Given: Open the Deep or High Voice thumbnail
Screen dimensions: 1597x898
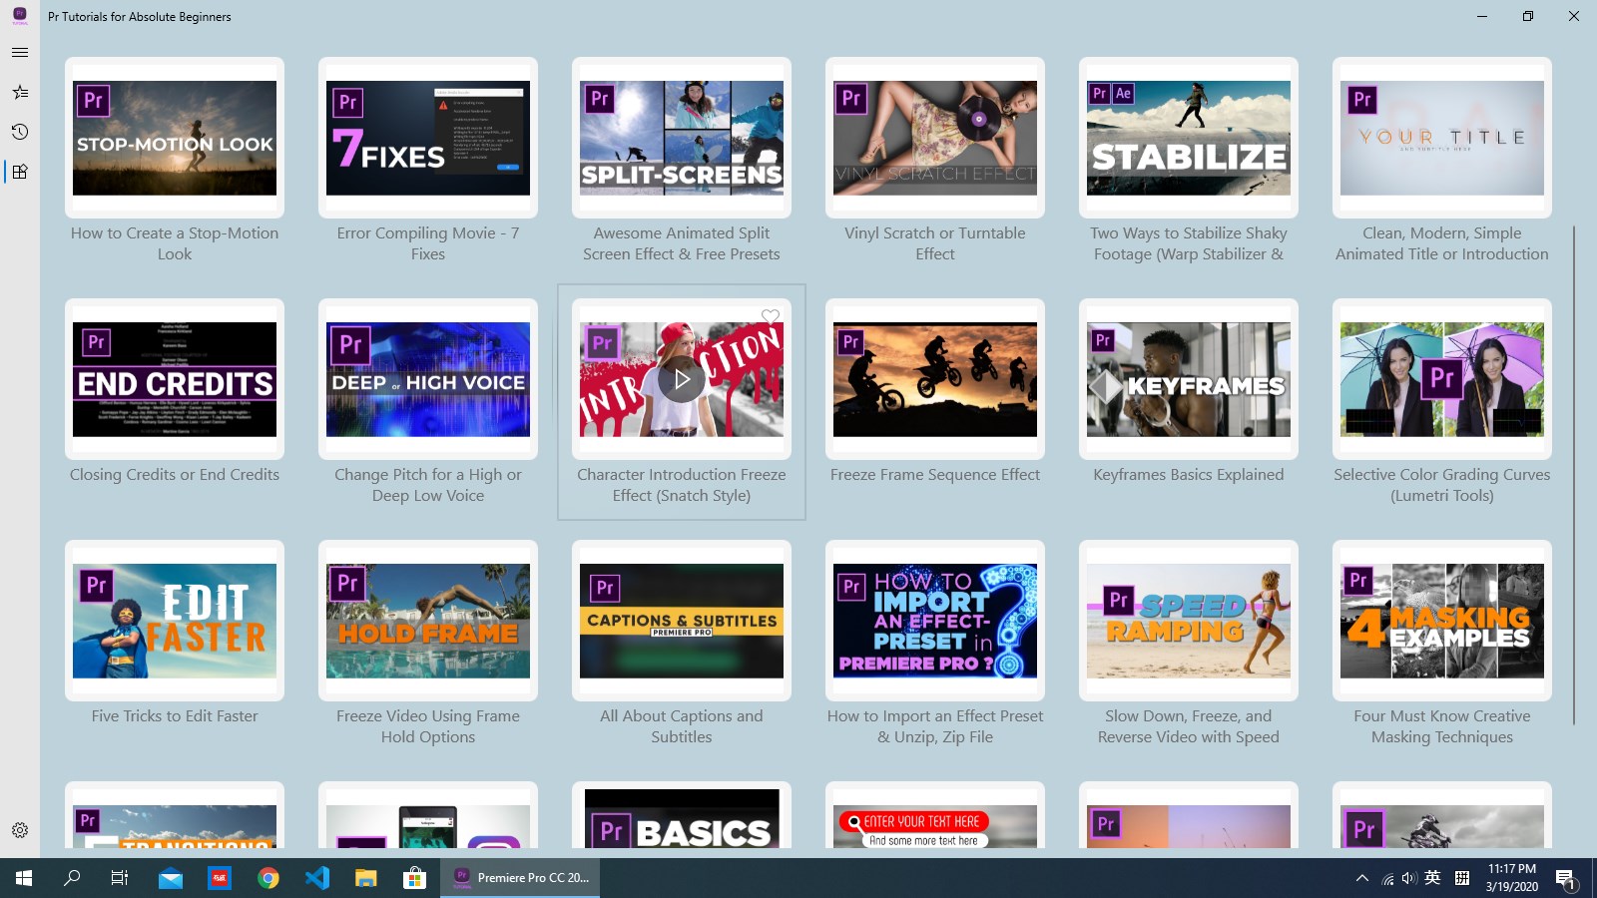Looking at the screenshot, I should coord(428,379).
